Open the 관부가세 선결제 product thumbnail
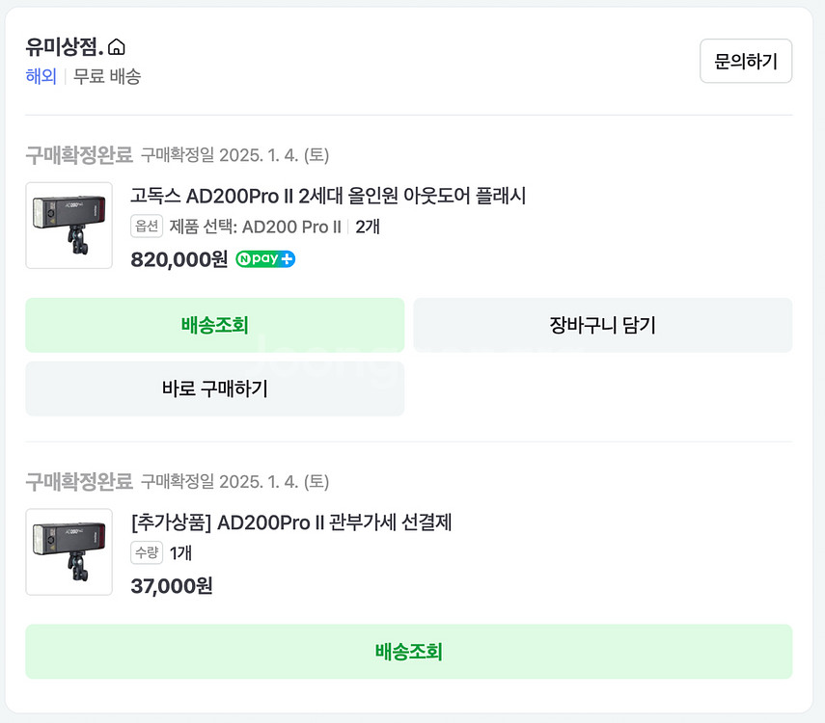Image resolution: width=825 pixels, height=723 pixels. (69, 552)
